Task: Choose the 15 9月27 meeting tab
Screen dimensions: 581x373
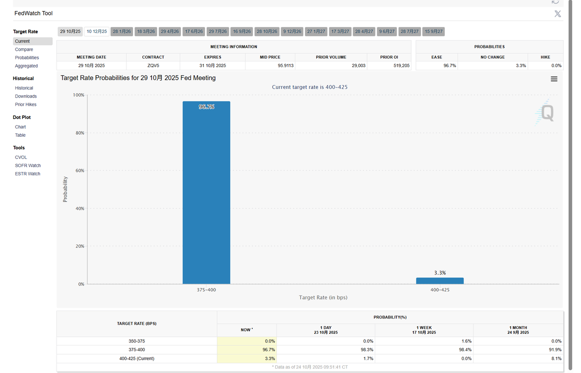Action: 433,31
